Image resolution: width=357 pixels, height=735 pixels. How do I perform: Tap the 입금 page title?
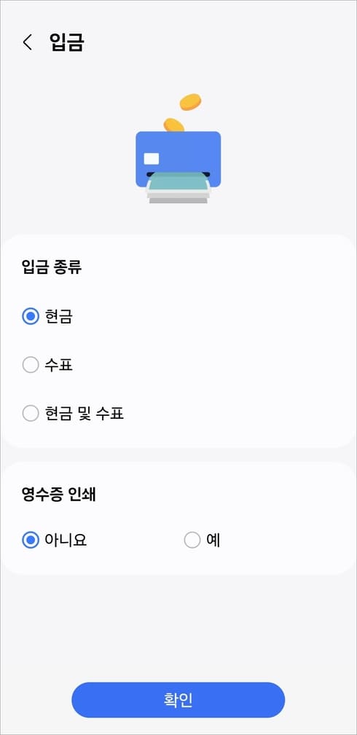[66, 42]
